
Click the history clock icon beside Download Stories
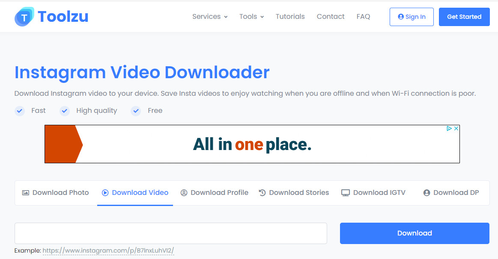tap(262, 193)
